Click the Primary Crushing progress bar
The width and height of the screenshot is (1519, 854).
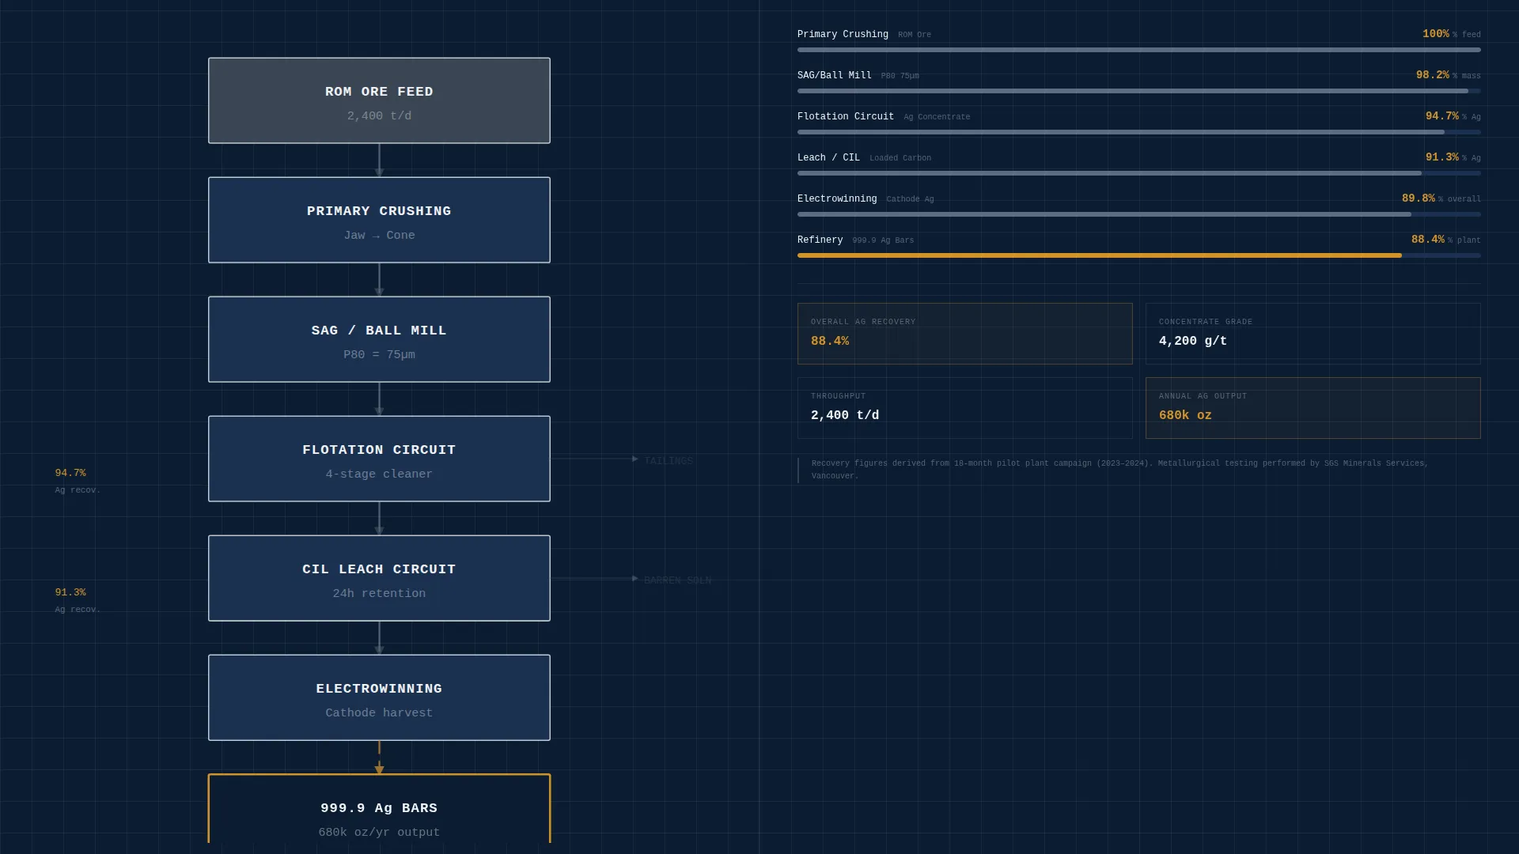coord(1138,50)
